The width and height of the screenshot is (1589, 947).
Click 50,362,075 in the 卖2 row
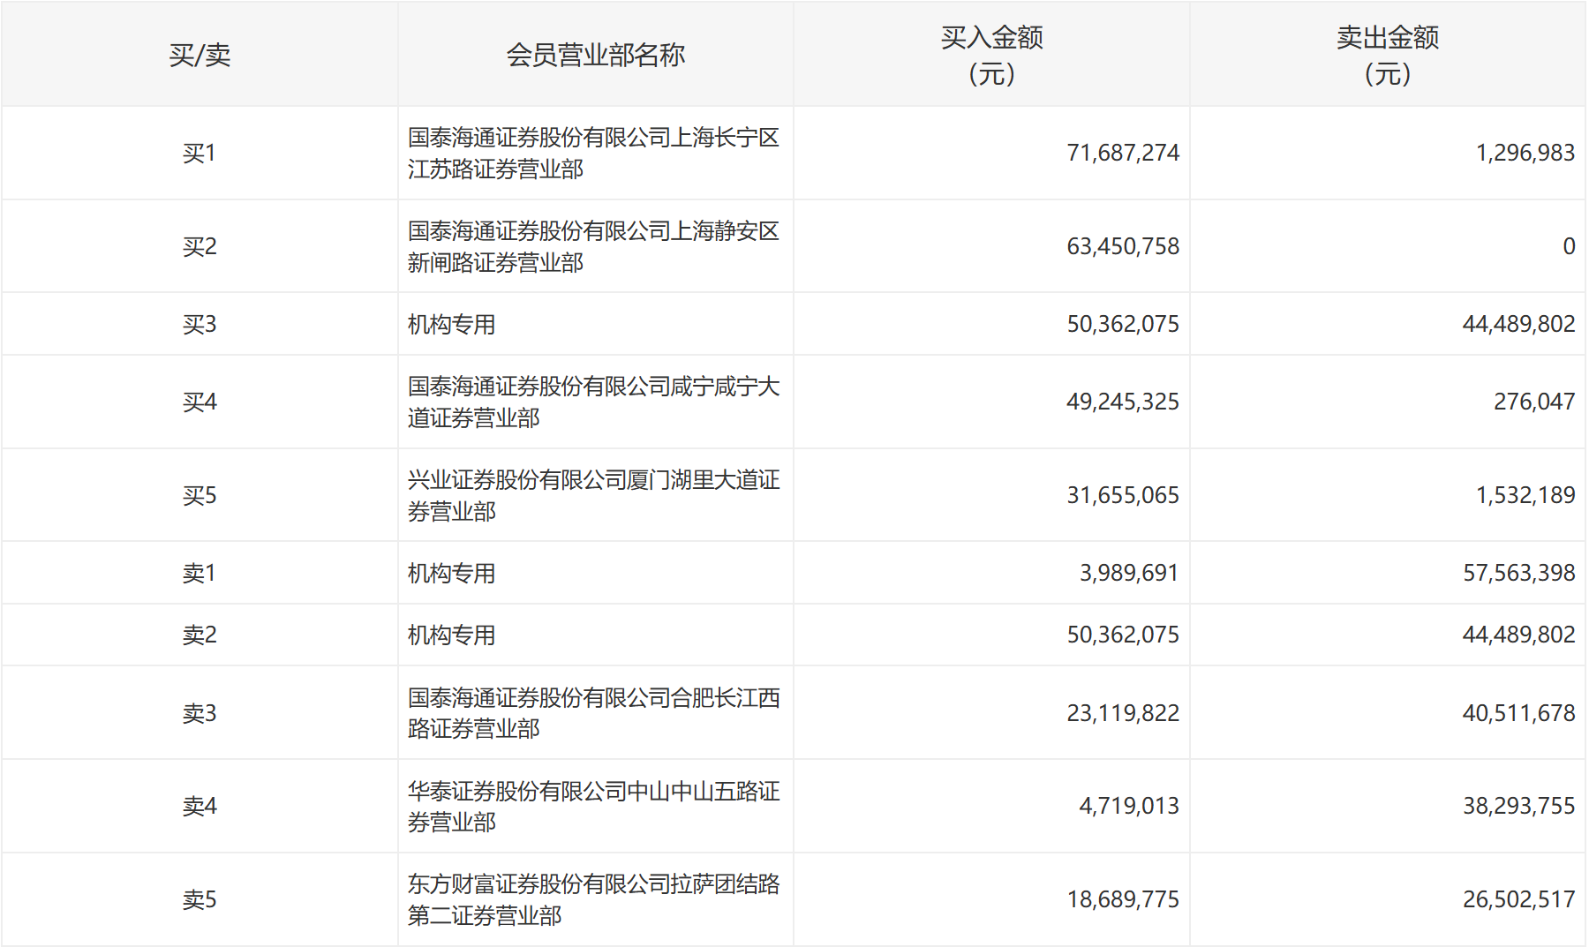point(1123,635)
